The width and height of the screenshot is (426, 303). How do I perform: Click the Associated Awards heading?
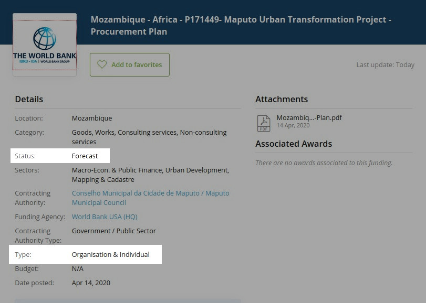[294, 144]
